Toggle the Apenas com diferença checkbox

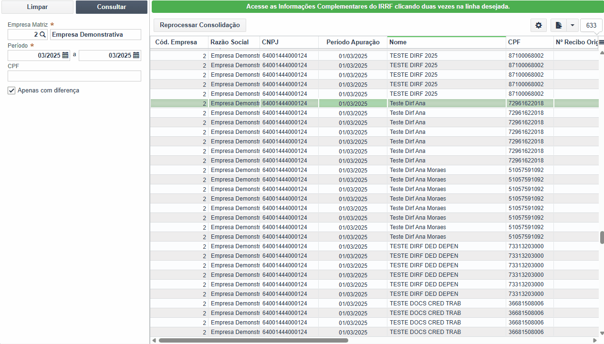[11, 91]
